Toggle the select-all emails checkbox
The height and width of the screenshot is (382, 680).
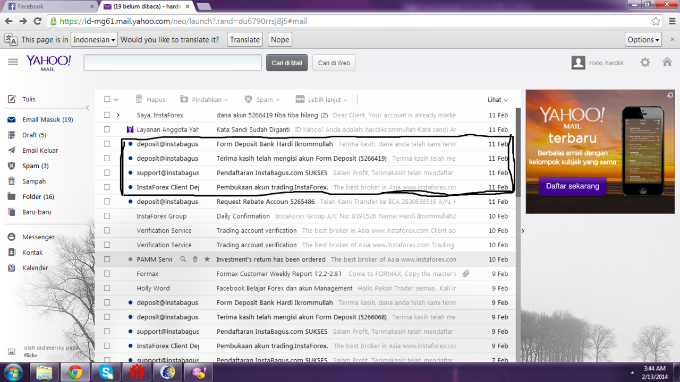click(x=107, y=99)
